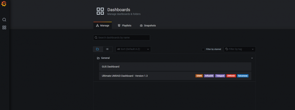Switch to the Snapshots tab

click(x=148, y=26)
